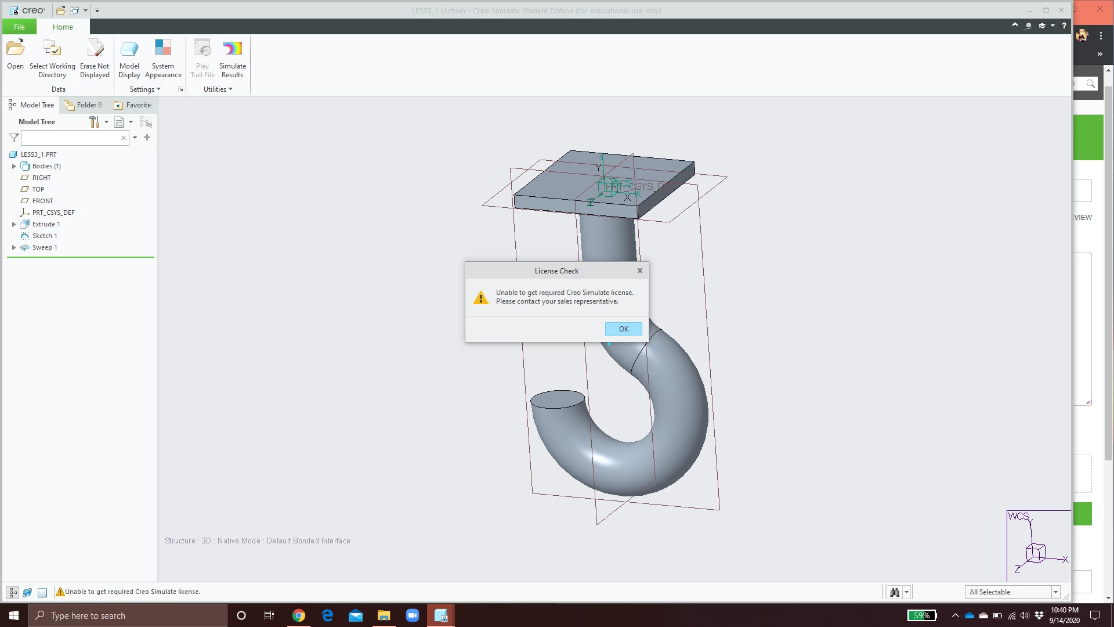Click Select Working Directory icon
The image size is (1114, 627).
coord(52,48)
